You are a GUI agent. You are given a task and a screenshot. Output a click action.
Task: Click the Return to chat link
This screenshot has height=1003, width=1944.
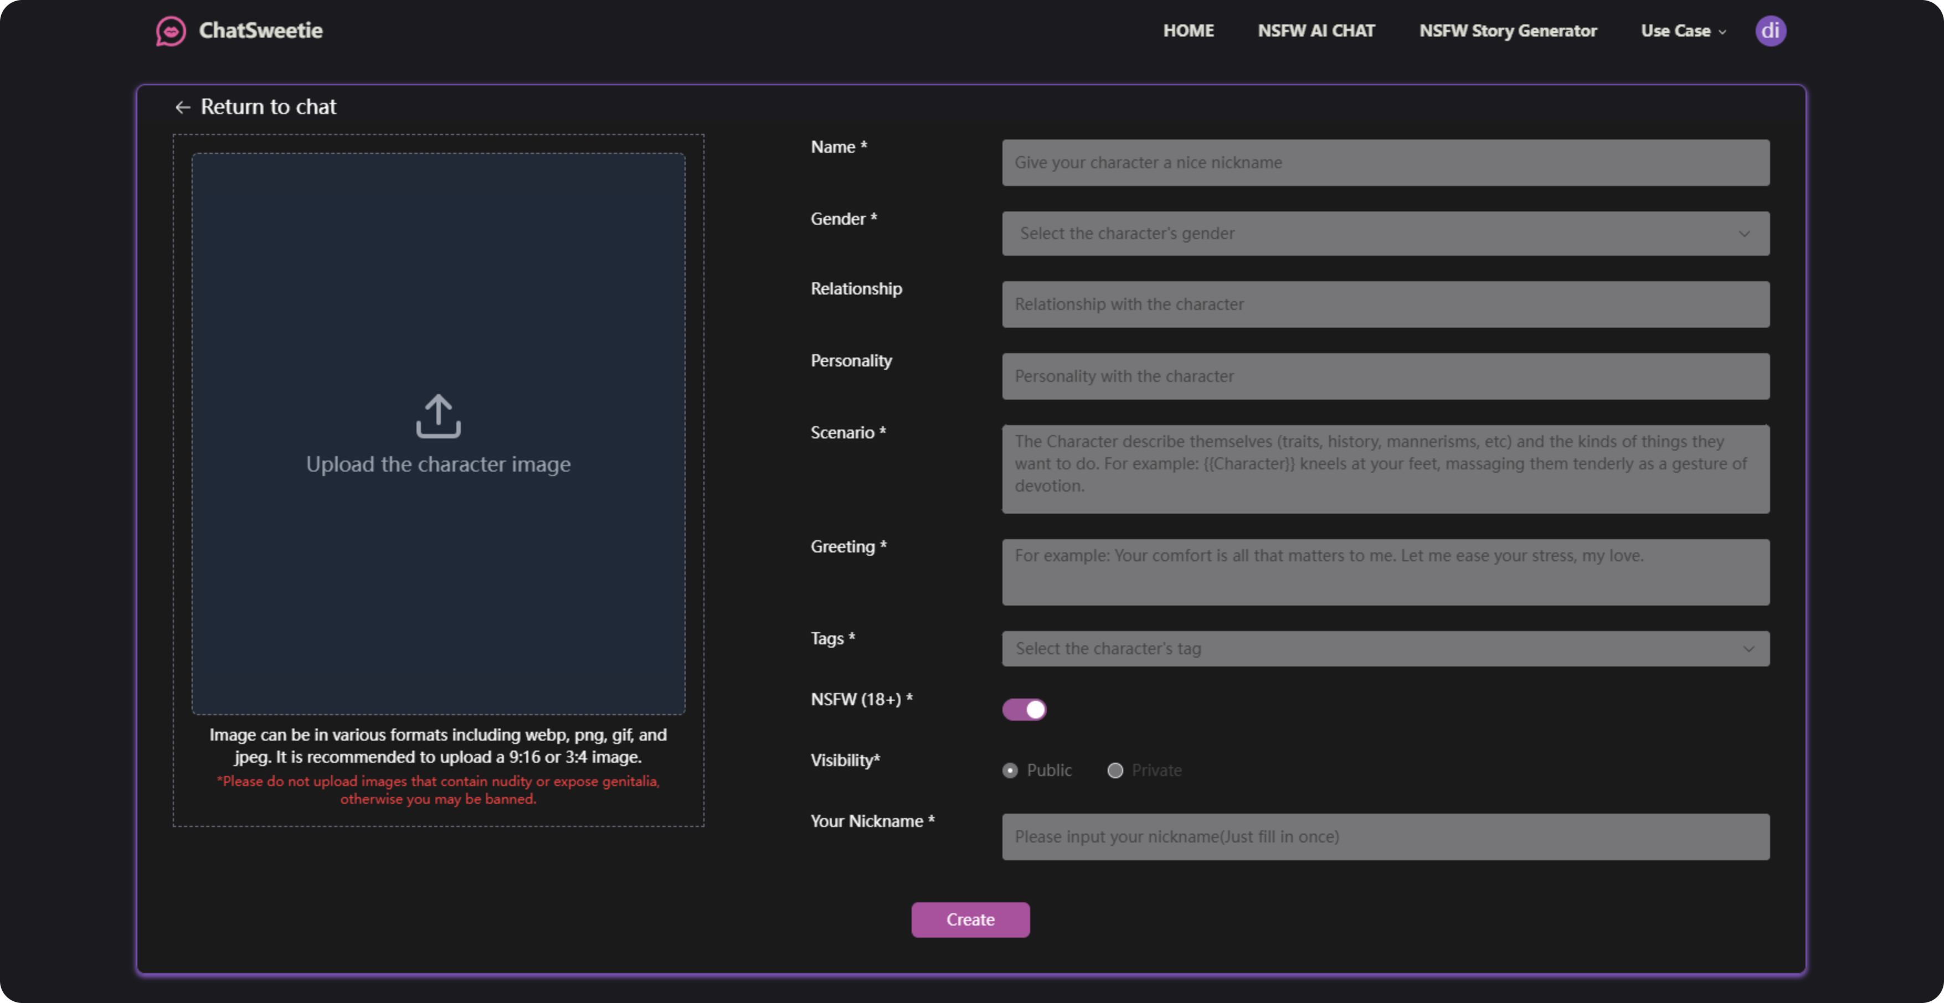(268, 107)
